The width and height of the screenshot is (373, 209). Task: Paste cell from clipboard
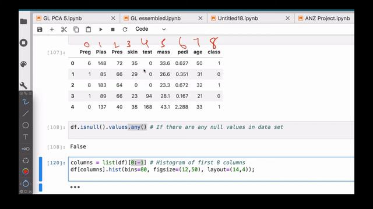[88, 30]
